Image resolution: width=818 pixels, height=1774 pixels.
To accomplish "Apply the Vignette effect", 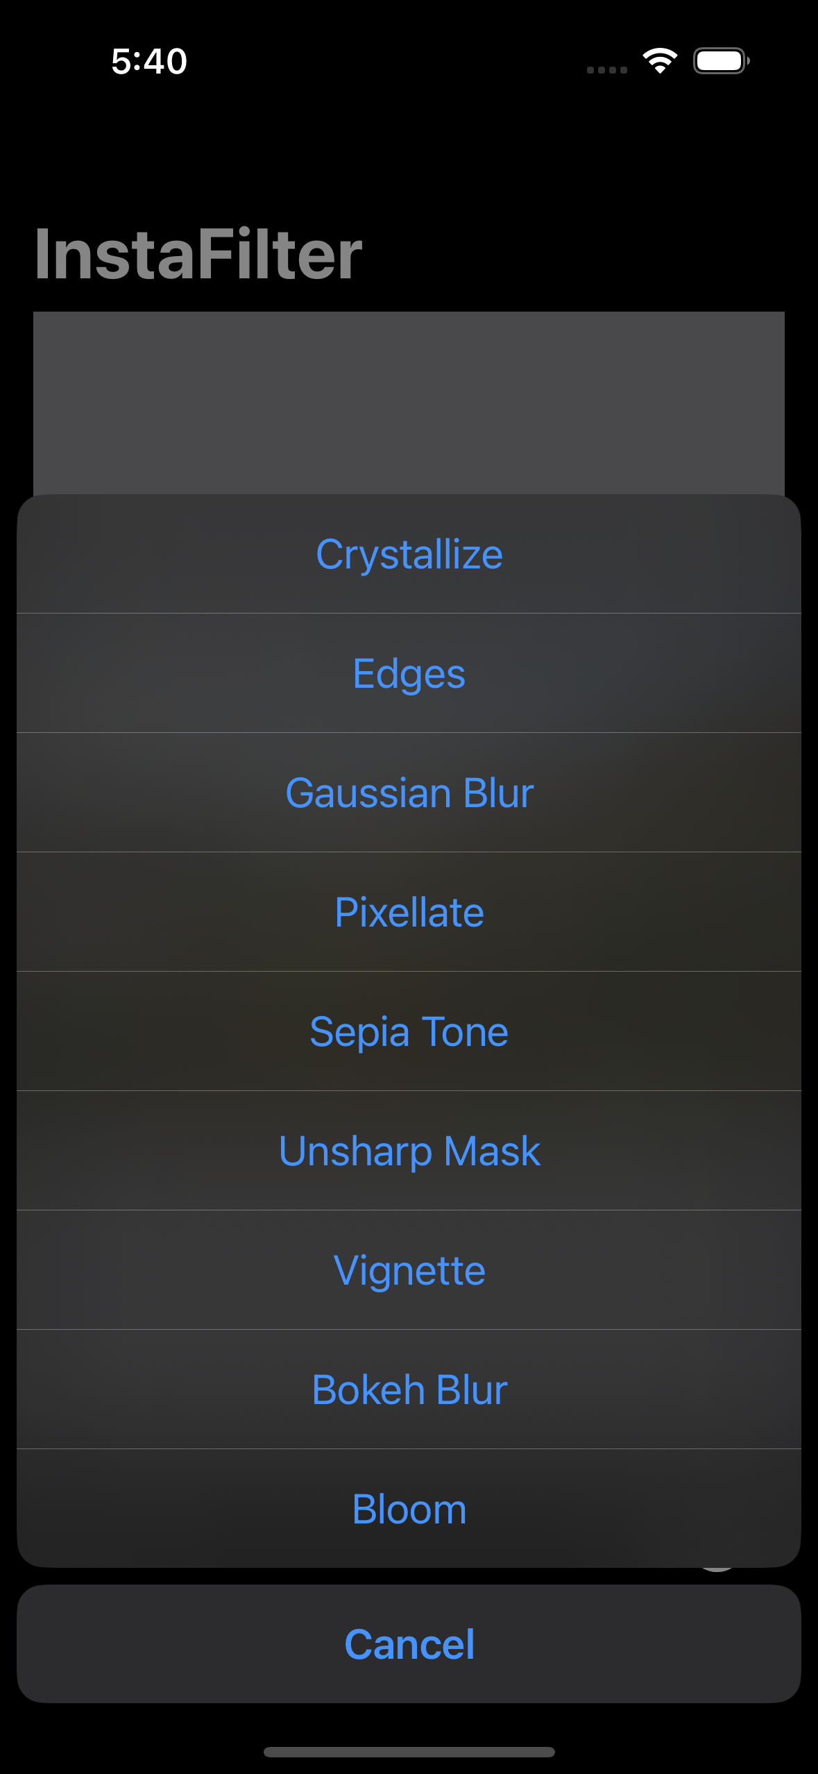I will pos(409,1269).
